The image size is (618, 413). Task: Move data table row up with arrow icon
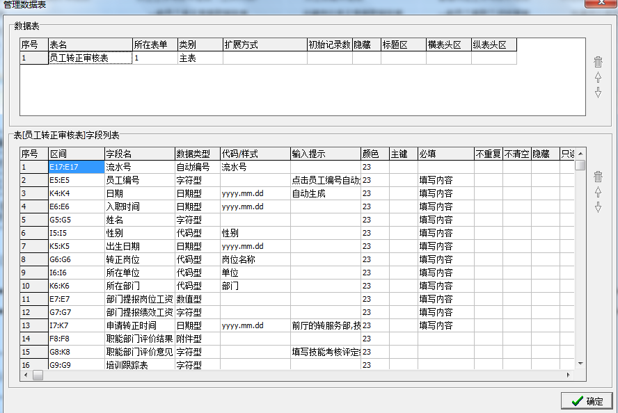coord(598,77)
